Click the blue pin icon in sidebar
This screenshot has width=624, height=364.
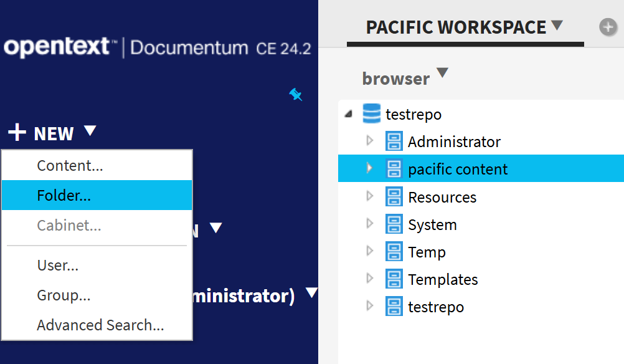295,95
